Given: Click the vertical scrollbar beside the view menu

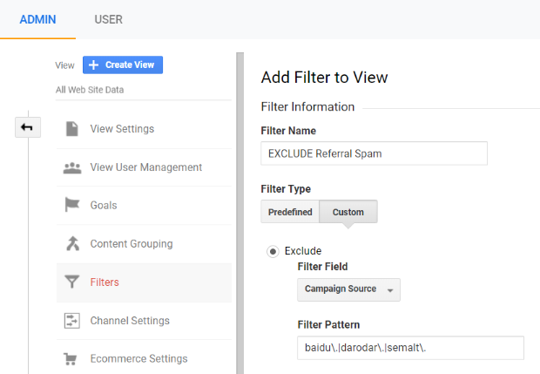Looking at the screenshot, I should (x=240, y=213).
